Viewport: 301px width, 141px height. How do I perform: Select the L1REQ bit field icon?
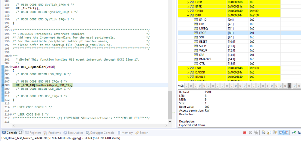(x=196, y=28)
